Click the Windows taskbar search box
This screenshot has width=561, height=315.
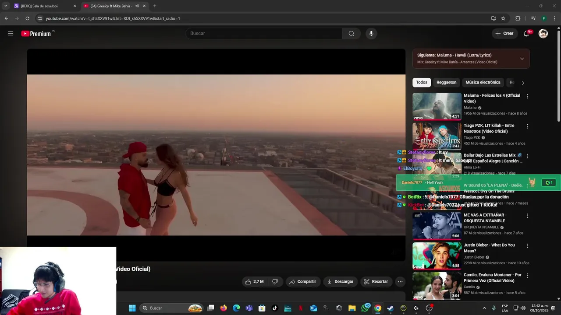172,308
